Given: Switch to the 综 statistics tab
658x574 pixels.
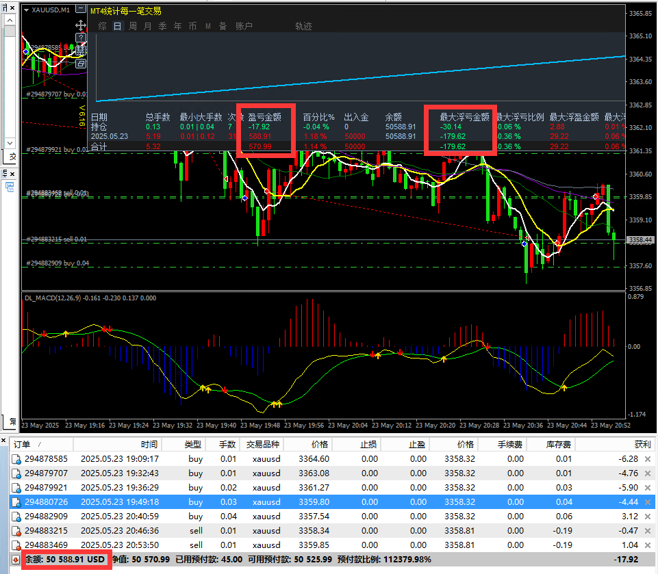Looking at the screenshot, I should point(103,27).
